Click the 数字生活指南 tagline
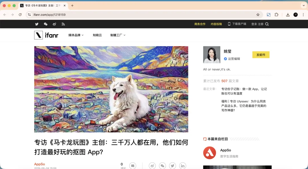The image size is (308, 169). (229, 156)
